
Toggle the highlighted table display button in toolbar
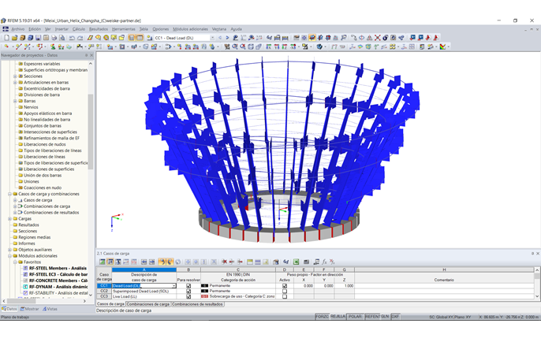tap(140, 38)
